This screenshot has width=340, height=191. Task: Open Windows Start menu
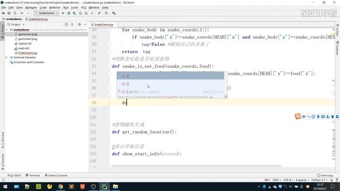click(x=5, y=186)
